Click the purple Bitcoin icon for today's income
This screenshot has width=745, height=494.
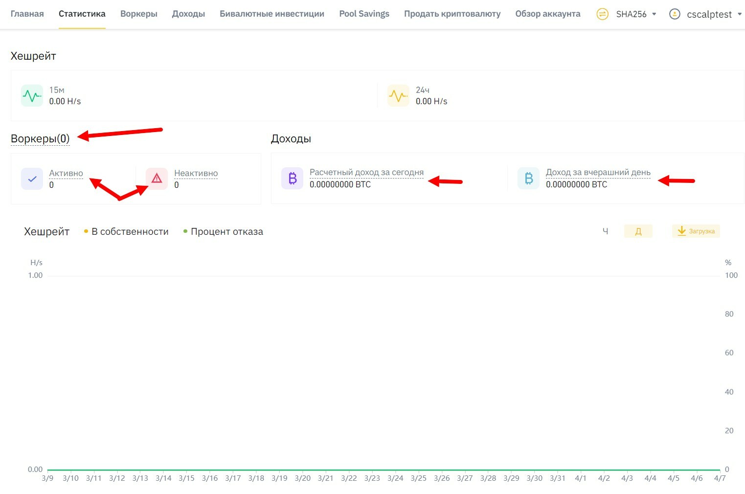[292, 178]
